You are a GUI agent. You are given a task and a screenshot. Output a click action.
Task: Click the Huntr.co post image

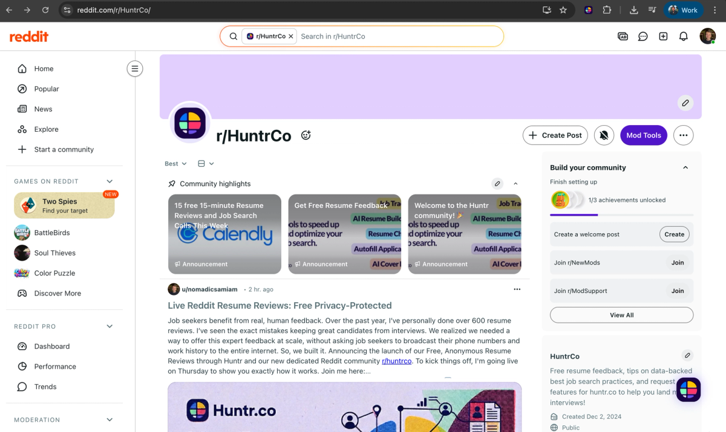tap(344, 407)
